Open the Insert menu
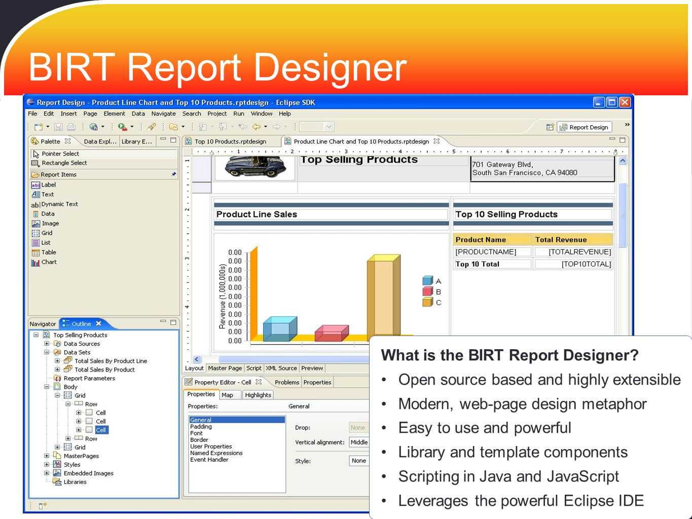 pyautogui.click(x=68, y=114)
